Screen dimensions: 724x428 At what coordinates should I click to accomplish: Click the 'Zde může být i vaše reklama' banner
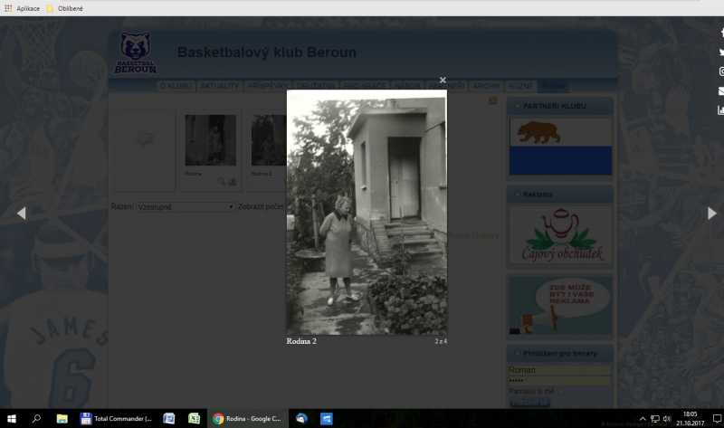[560, 306]
